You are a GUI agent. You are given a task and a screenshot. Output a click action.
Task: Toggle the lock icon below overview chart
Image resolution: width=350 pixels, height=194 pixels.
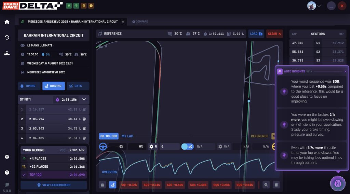coord(102,185)
